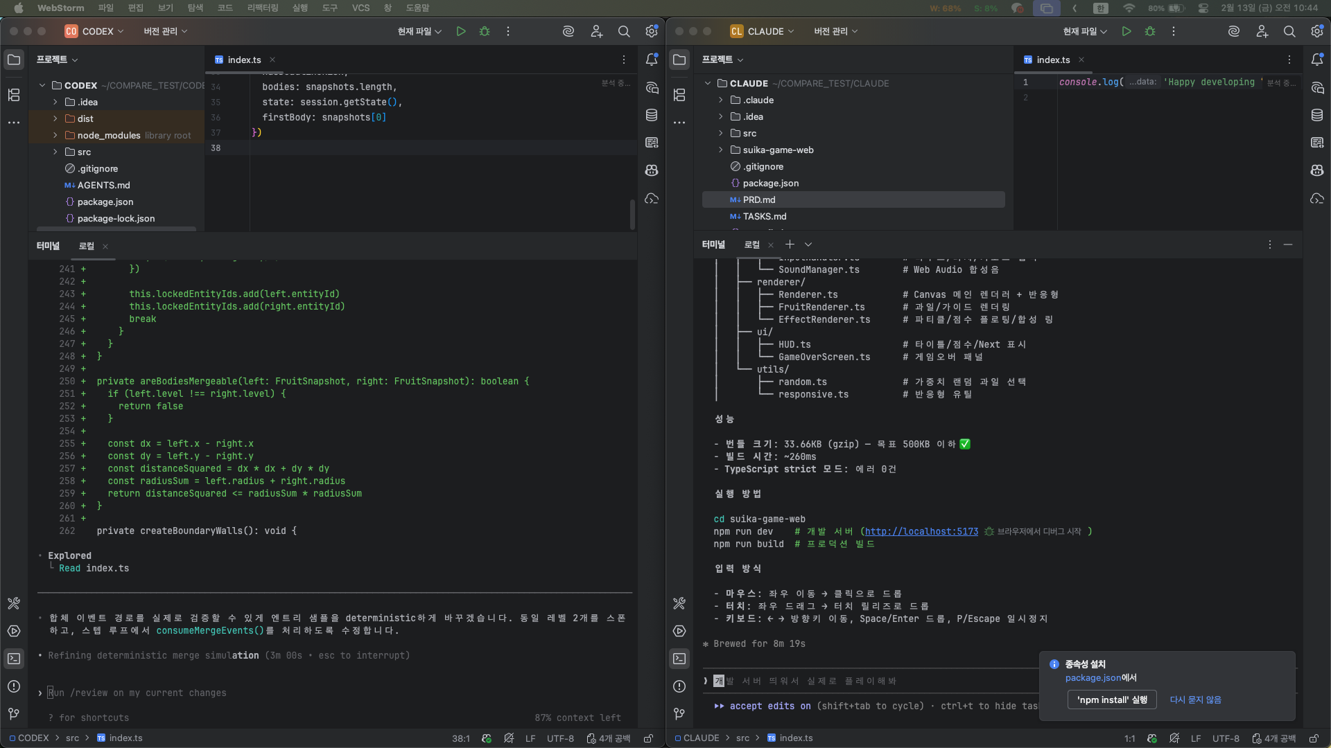Open Database tool in CODEX right sidebar

tap(652, 115)
